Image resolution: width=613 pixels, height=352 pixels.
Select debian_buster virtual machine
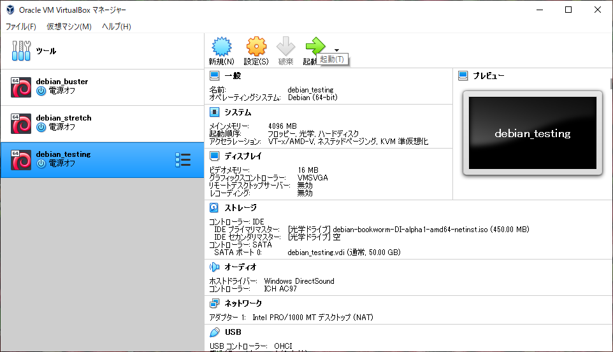pos(102,87)
